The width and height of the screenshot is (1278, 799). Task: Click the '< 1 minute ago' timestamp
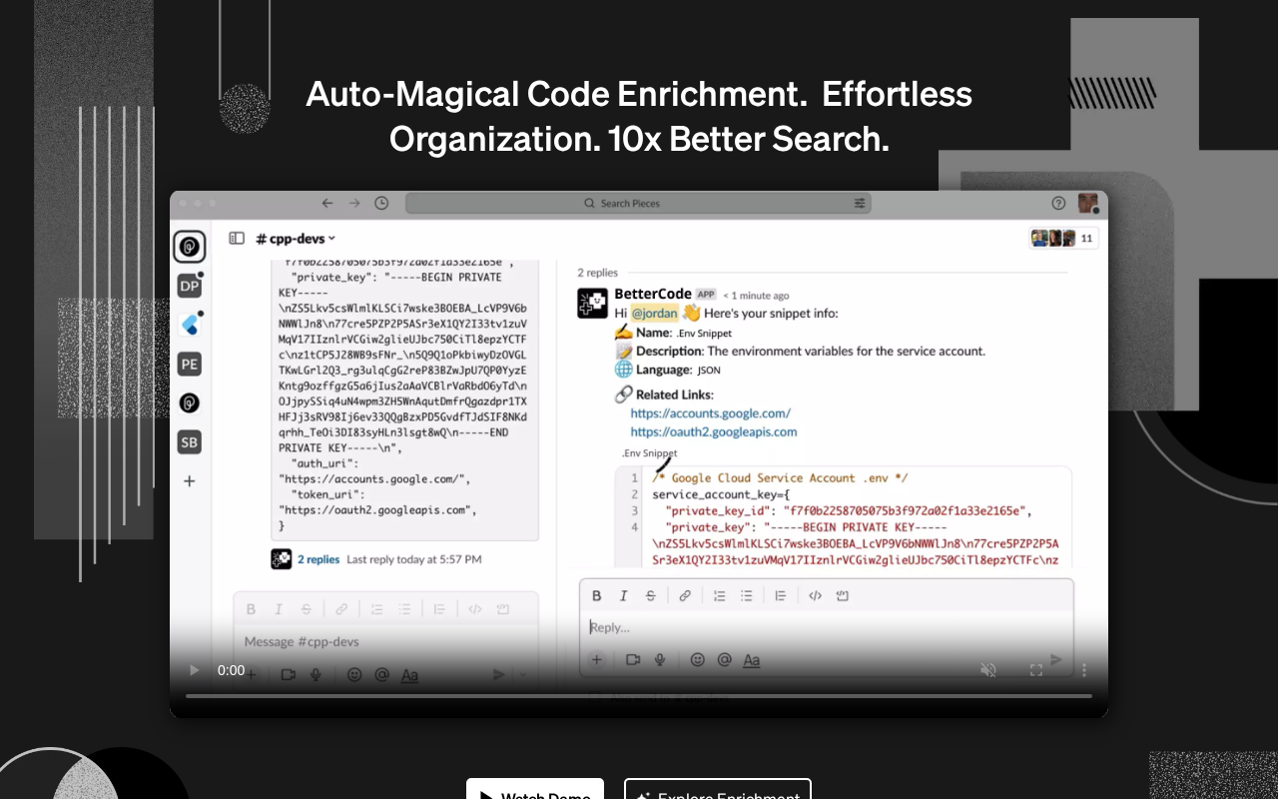tap(756, 295)
